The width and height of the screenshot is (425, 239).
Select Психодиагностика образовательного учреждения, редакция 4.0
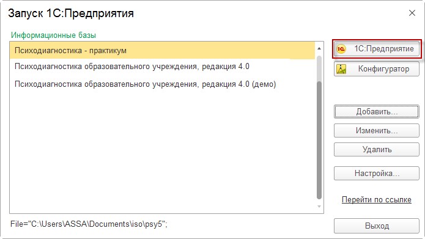coord(162,67)
